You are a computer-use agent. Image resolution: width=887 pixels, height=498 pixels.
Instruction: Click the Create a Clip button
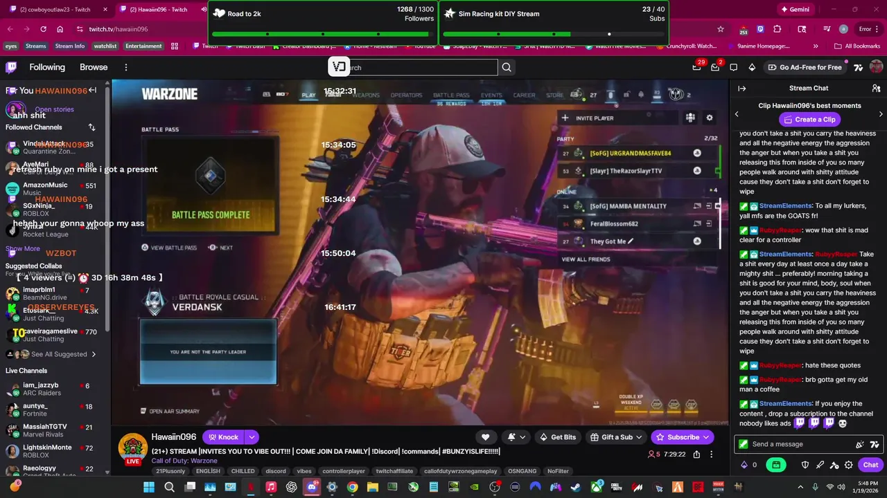[809, 120]
